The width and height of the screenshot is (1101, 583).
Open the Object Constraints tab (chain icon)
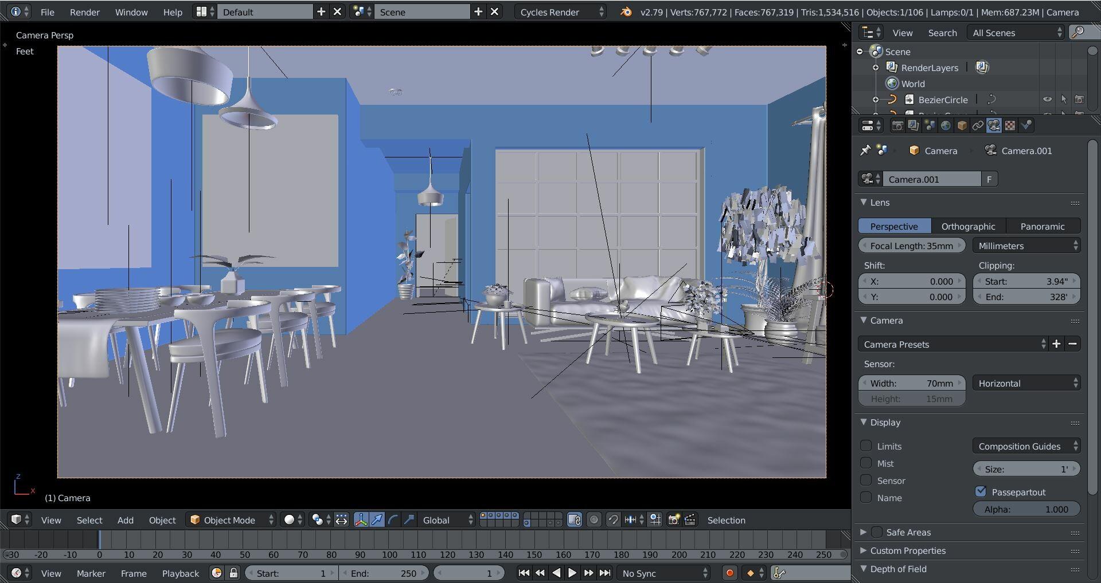pos(978,125)
